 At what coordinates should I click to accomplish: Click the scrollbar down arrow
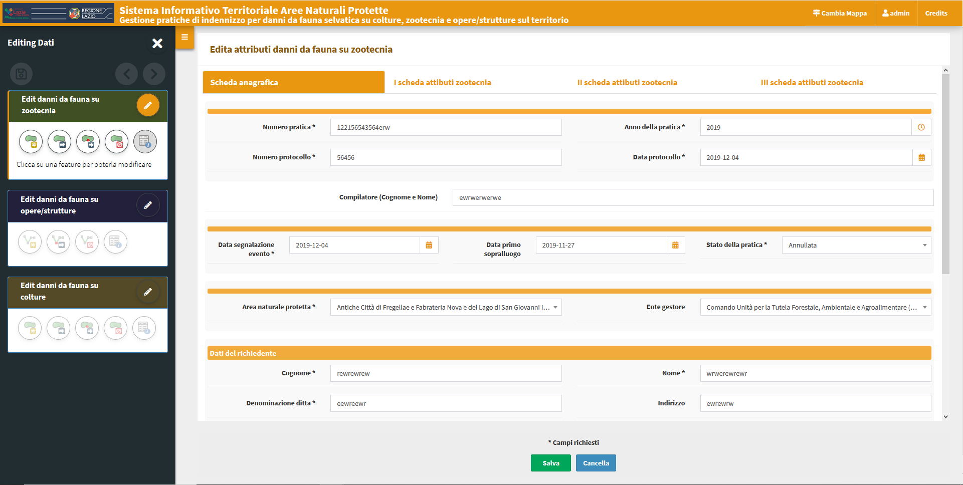tap(945, 417)
